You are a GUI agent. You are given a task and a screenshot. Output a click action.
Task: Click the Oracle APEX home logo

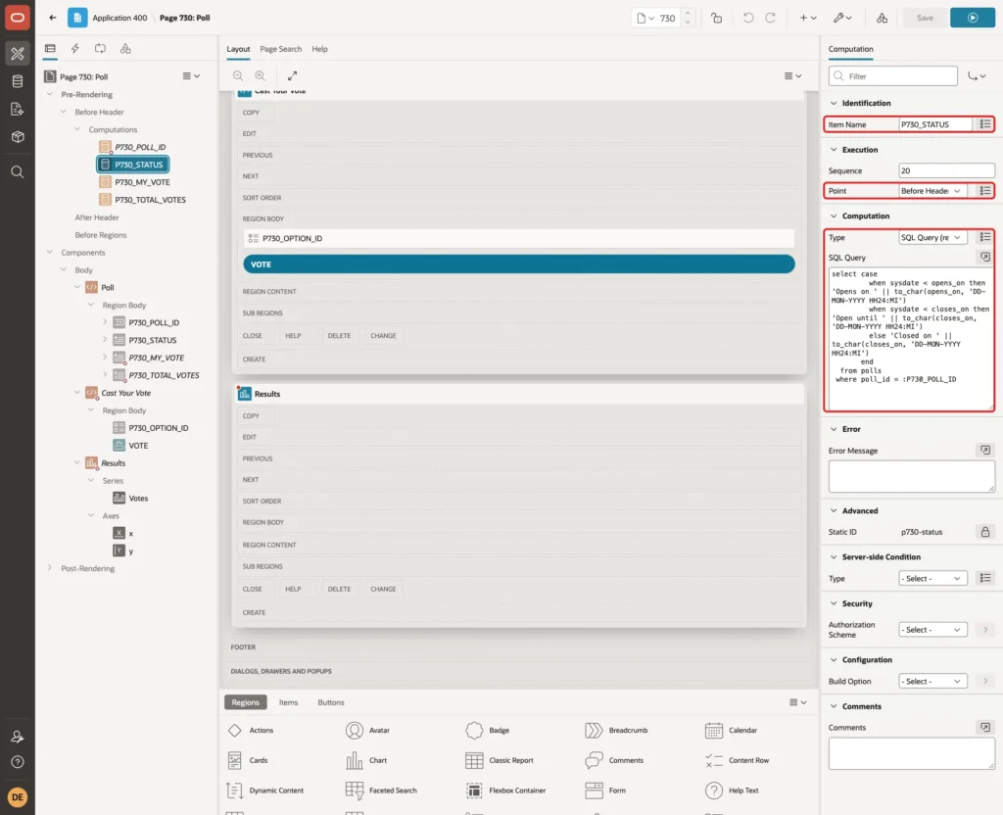pos(18,18)
